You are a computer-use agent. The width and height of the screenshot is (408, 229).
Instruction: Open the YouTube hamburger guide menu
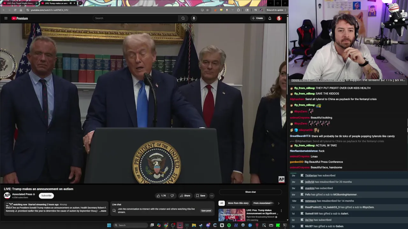pyautogui.click(x=6, y=18)
